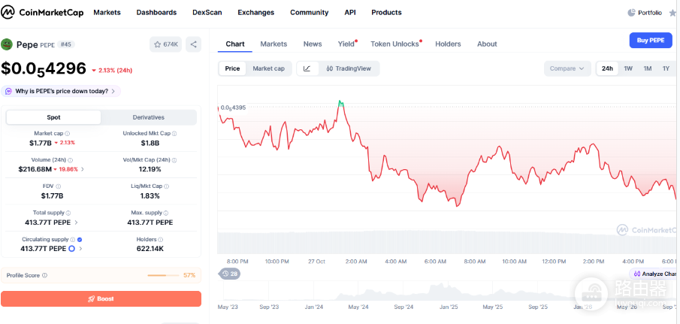The height and width of the screenshot is (324, 680).
Task: Switch to the line chart icon view
Action: pyautogui.click(x=307, y=68)
